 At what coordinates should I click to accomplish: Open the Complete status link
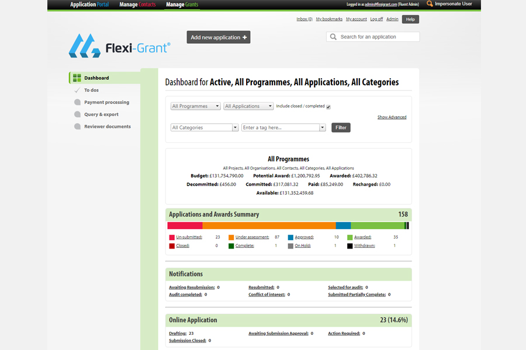[245, 246]
